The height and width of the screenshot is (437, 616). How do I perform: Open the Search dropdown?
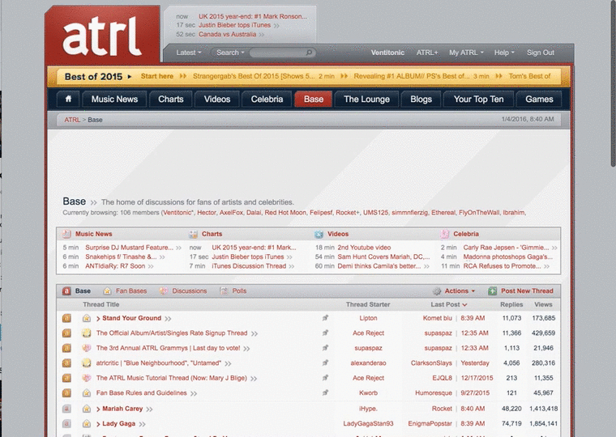[230, 53]
